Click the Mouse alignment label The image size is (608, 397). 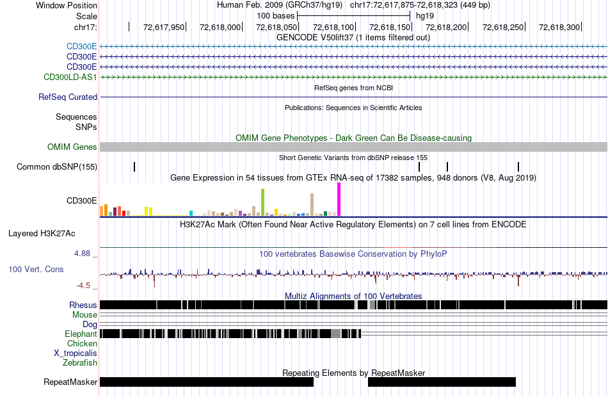pyautogui.click(x=84, y=315)
